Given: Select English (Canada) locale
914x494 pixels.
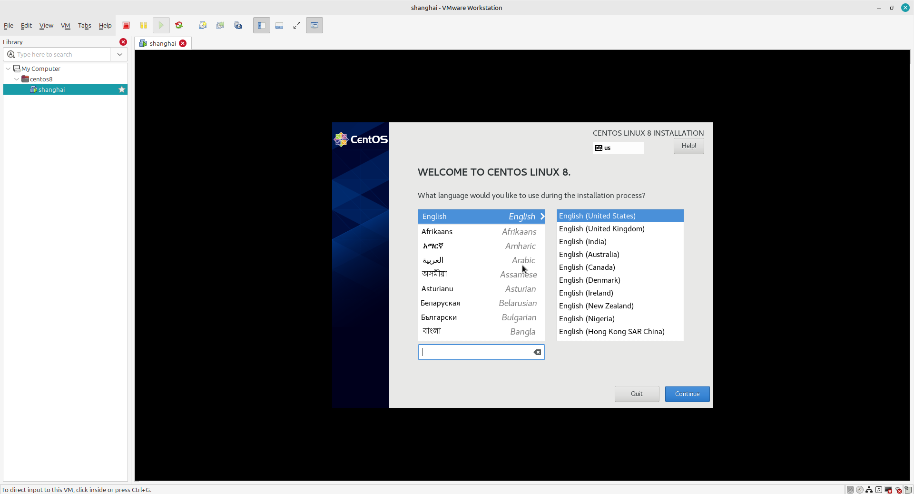Looking at the screenshot, I should (x=620, y=267).
